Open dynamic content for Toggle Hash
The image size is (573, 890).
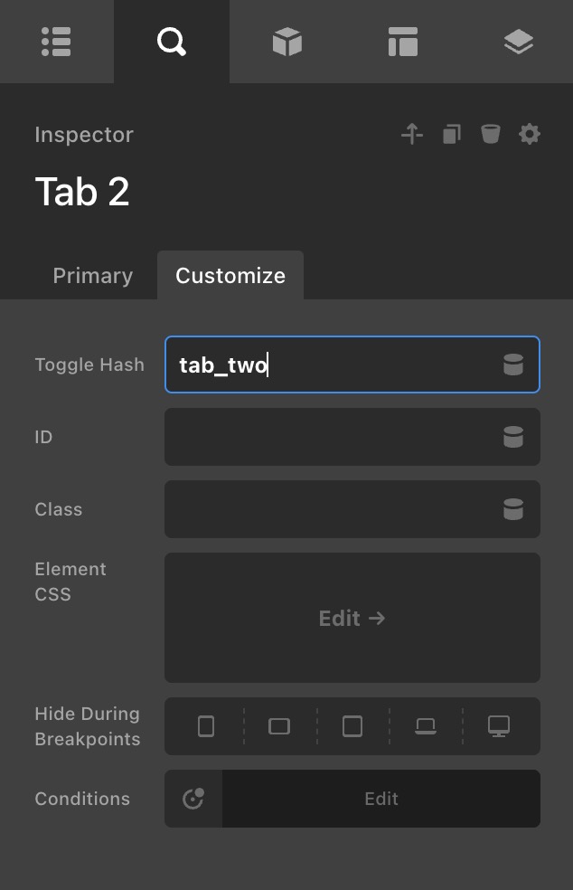(513, 365)
